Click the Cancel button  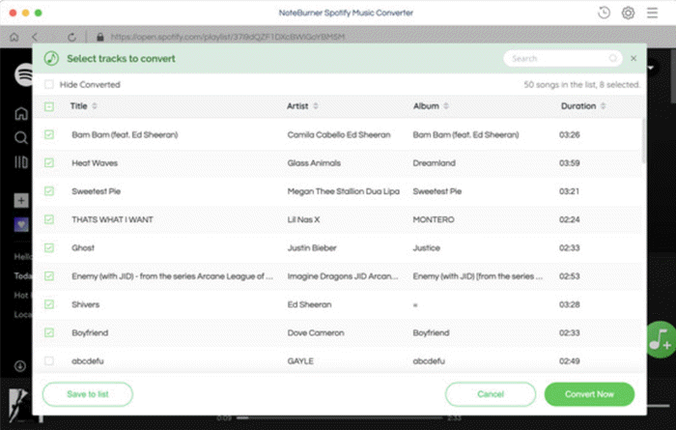coord(491,394)
